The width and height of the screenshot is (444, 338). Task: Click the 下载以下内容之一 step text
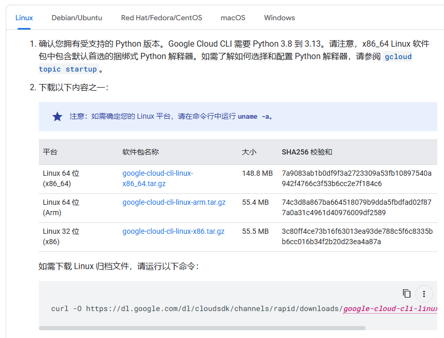[73, 88]
